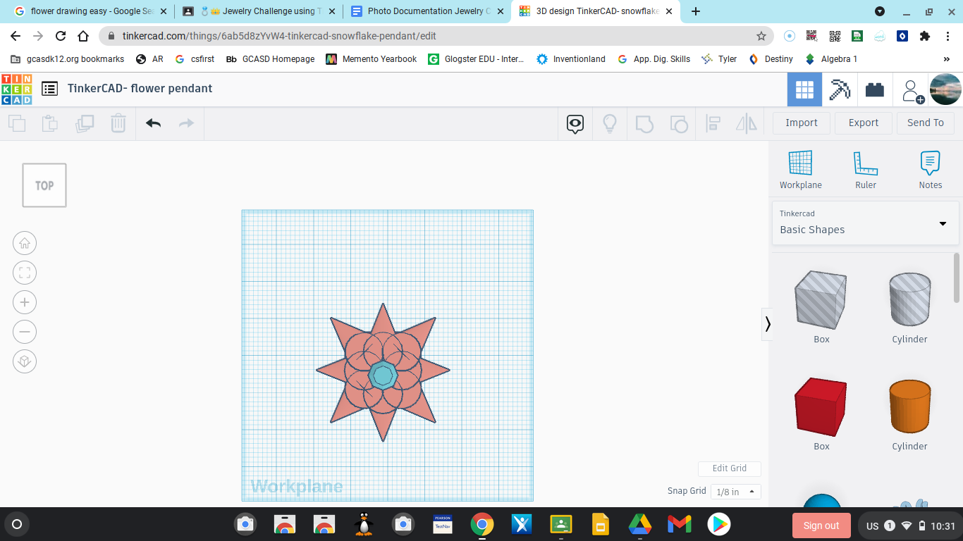Viewport: 963px width, 541px height.
Task: Toggle the Show all eye icon
Action: click(x=575, y=124)
